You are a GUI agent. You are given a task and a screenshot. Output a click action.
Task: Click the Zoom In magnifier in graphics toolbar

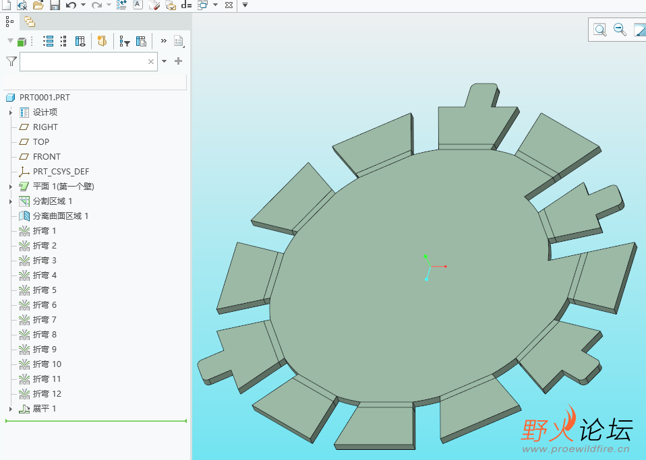point(599,30)
